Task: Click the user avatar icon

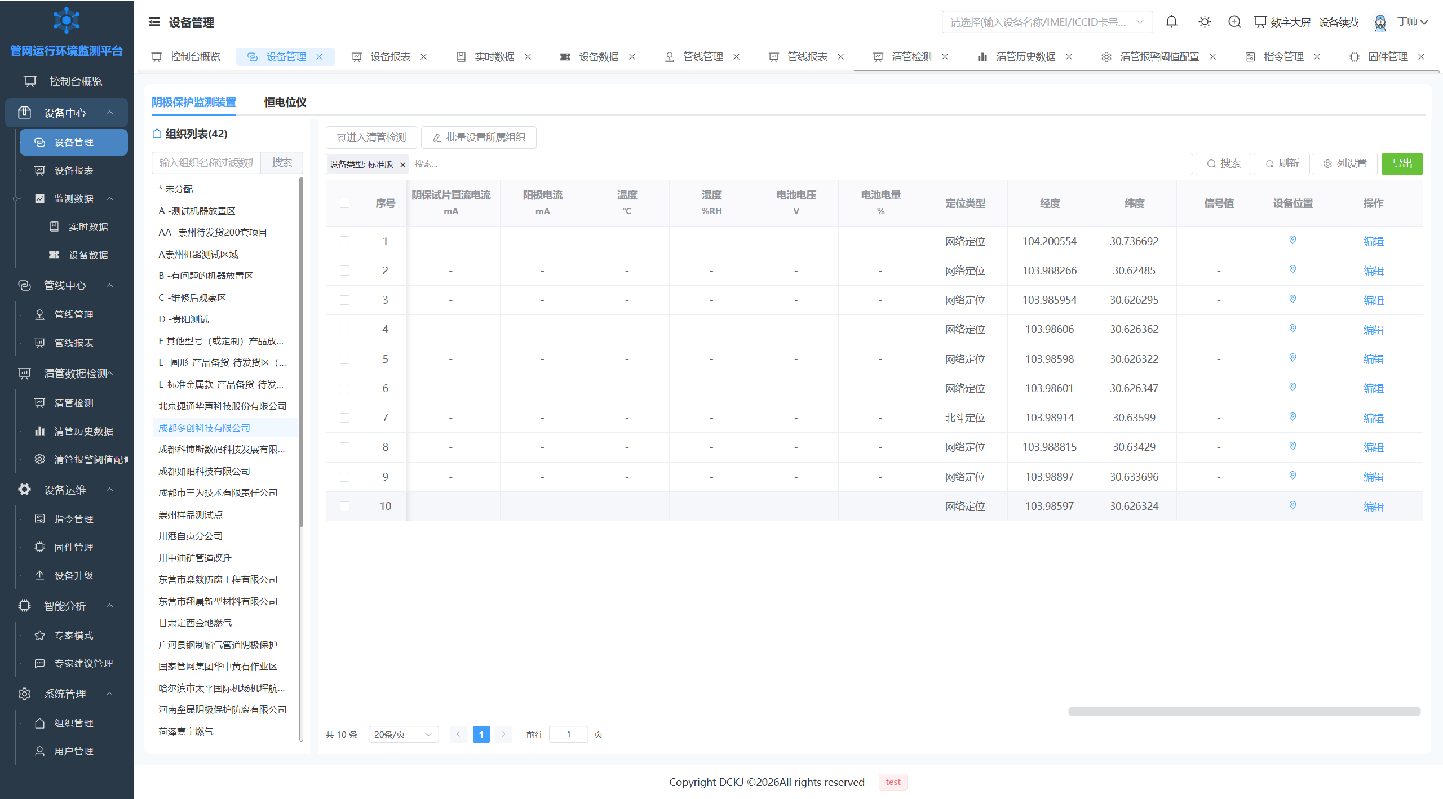Action: (x=1380, y=22)
